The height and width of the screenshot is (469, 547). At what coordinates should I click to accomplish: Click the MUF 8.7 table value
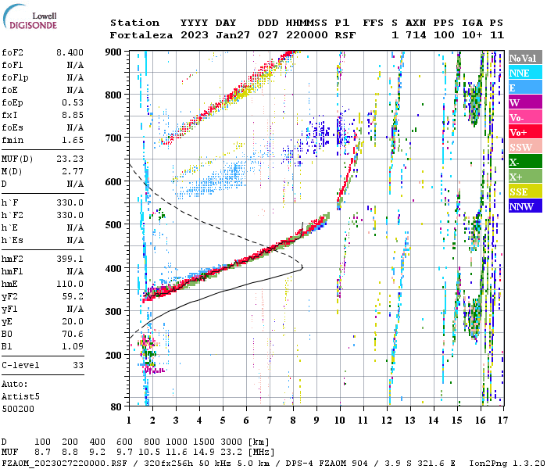tap(42, 453)
